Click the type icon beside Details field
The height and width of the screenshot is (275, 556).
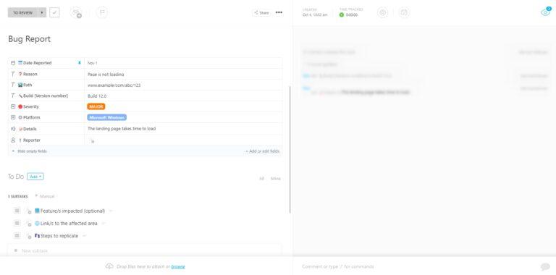click(13, 129)
